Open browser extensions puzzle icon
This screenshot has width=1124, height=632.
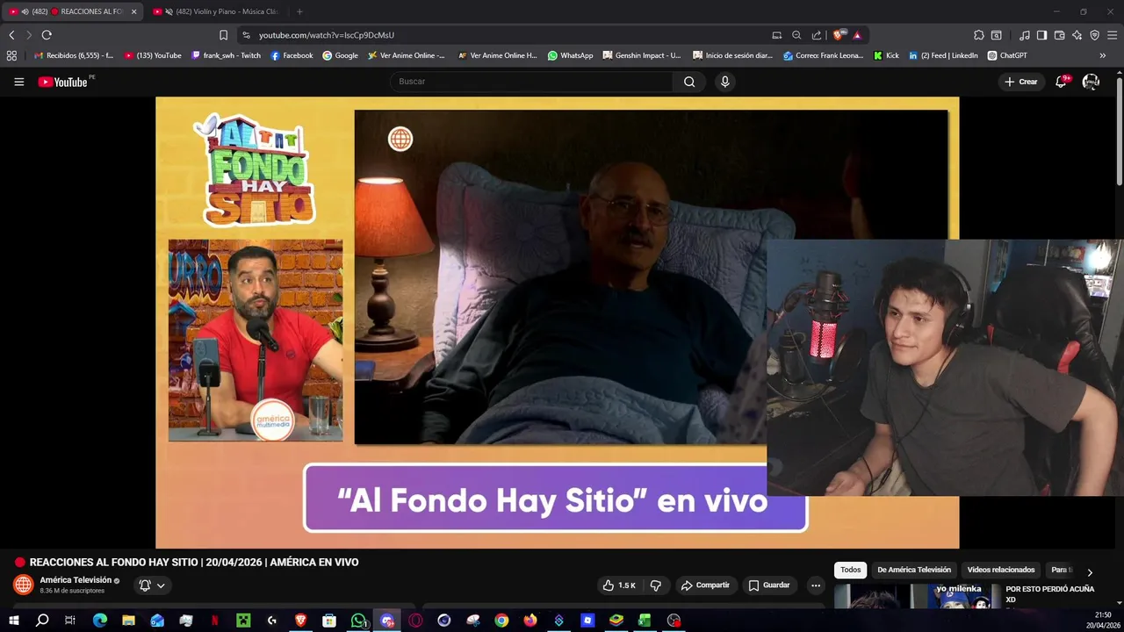coord(979,35)
